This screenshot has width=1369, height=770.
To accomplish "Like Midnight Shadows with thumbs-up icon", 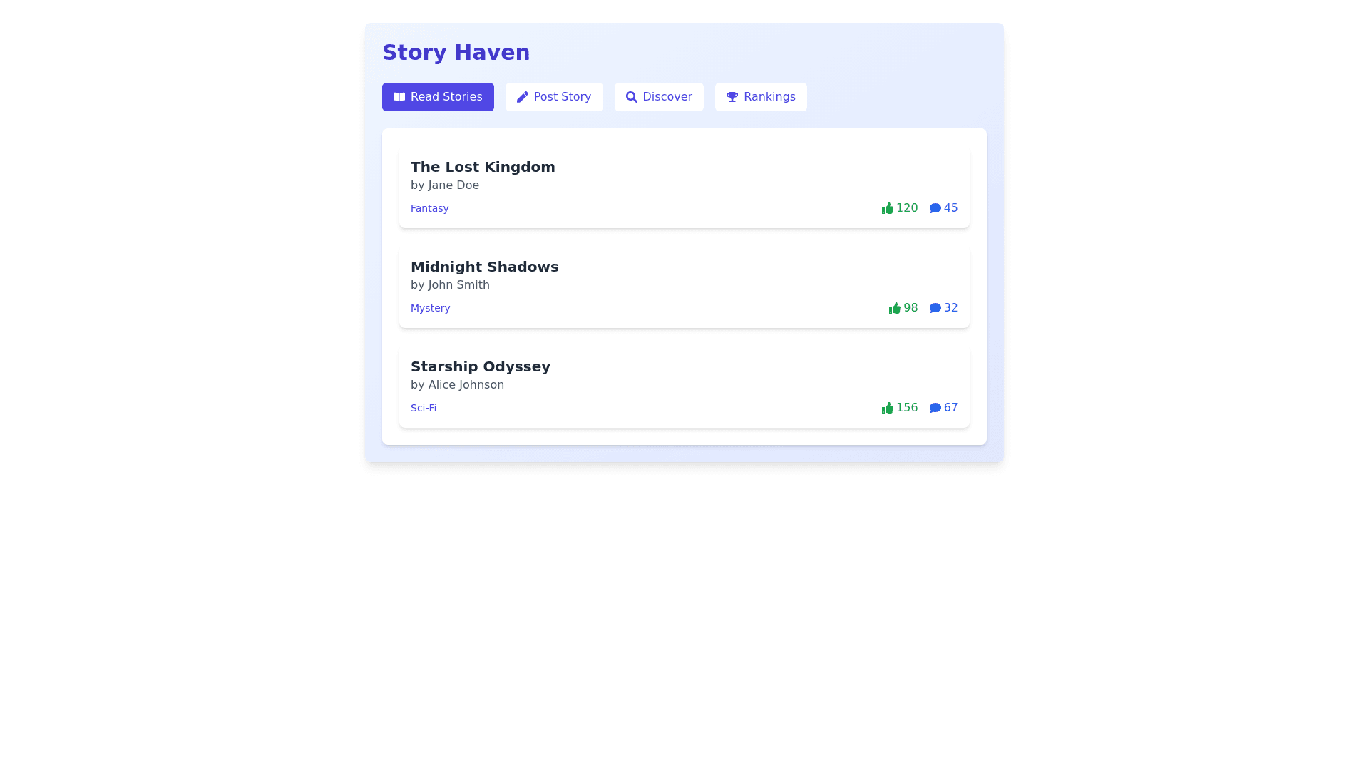I will click(x=895, y=308).
